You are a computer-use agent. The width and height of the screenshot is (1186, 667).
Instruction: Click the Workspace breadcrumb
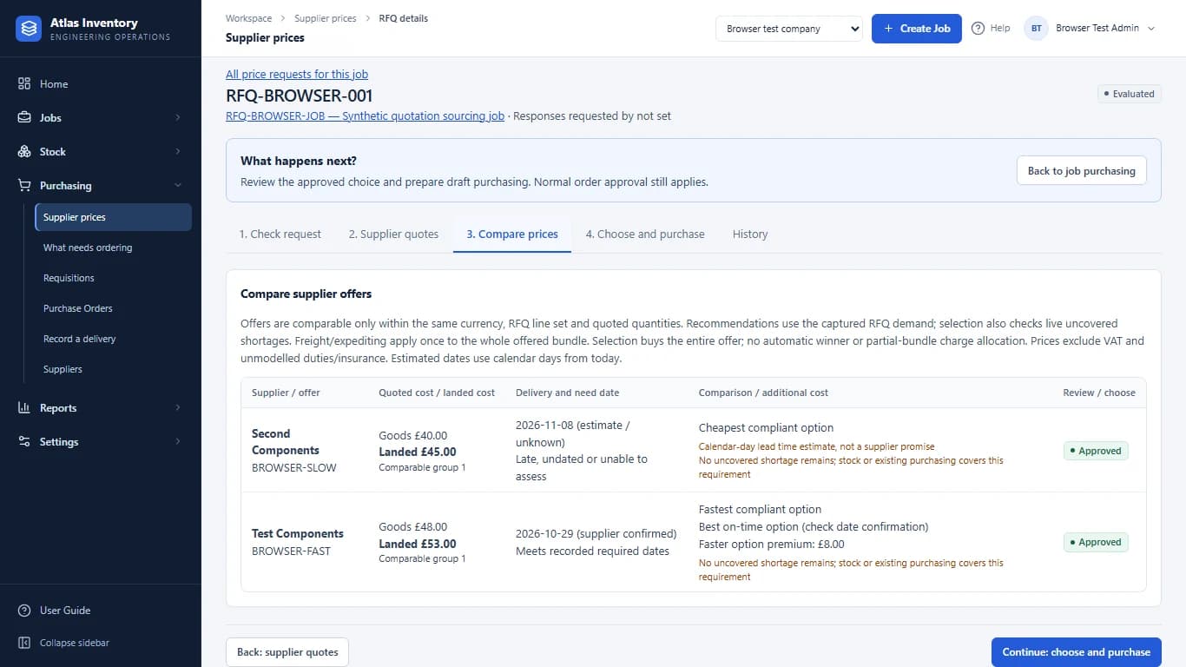pyautogui.click(x=248, y=18)
